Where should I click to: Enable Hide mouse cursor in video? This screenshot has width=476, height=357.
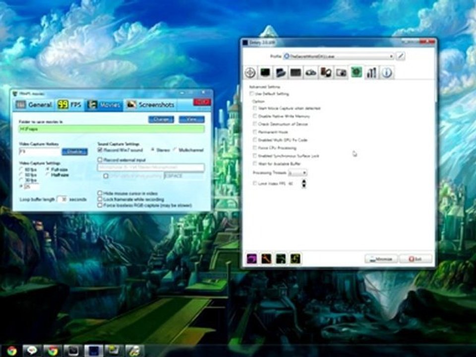pyautogui.click(x=100, y=193)
